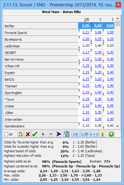Open bwin home odds 2,15
The height and width of the screenshot is (185, 124).
86,99
